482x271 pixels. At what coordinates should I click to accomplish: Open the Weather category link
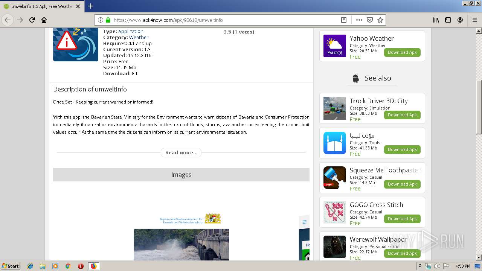139,37
